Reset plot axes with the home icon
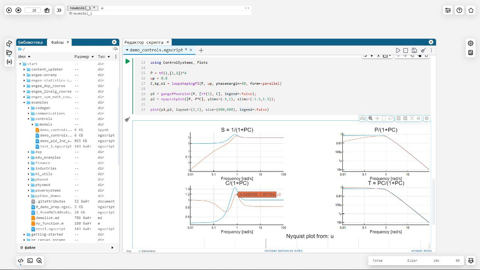The image size is (480, 270). (x=418, y=118)
